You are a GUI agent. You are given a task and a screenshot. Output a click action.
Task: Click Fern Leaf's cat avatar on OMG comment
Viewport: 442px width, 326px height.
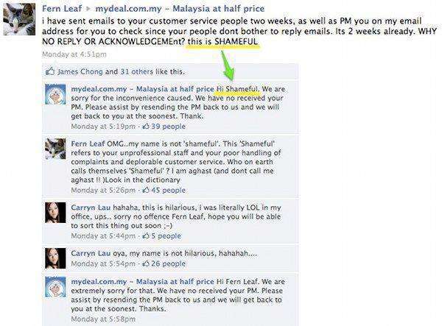55,149
